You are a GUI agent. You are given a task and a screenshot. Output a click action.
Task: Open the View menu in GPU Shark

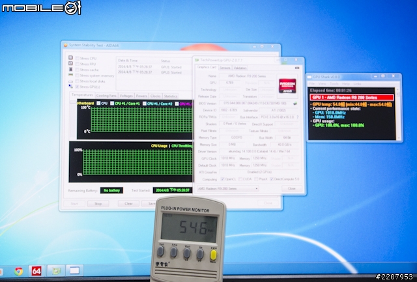click(322, 84)
